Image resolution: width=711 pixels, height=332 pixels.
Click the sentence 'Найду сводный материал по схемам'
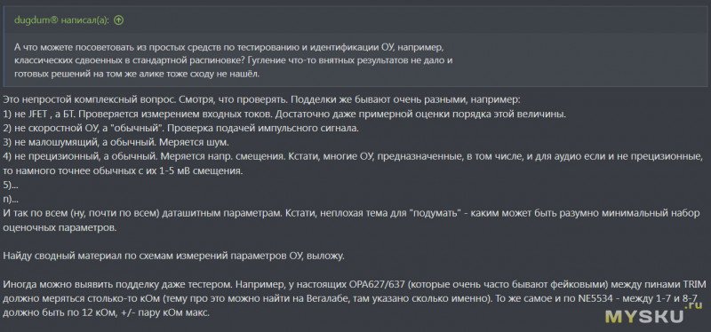click(x=173, y=257)
